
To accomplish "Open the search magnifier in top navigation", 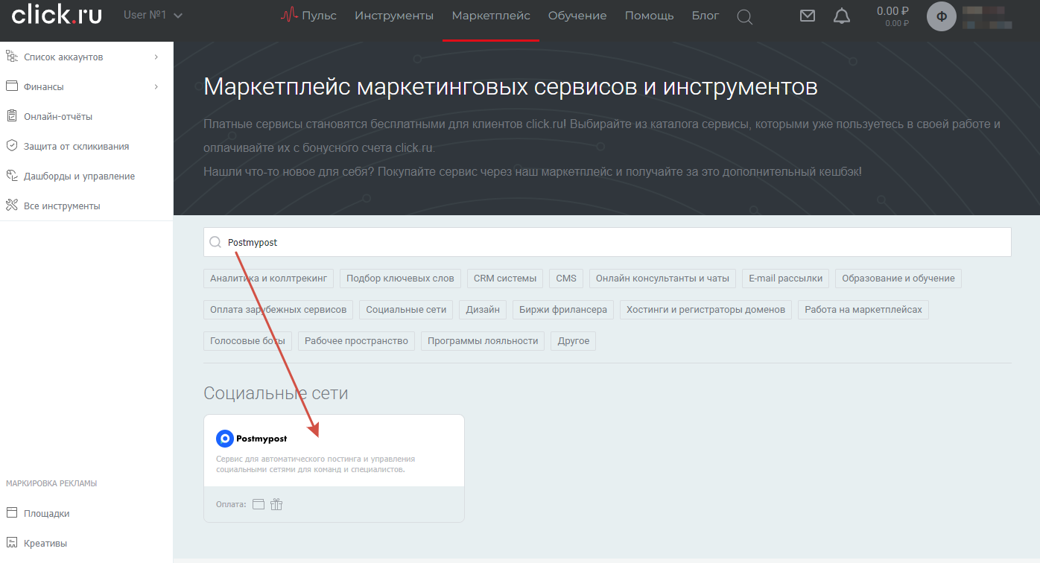I will tap(744, 16).
